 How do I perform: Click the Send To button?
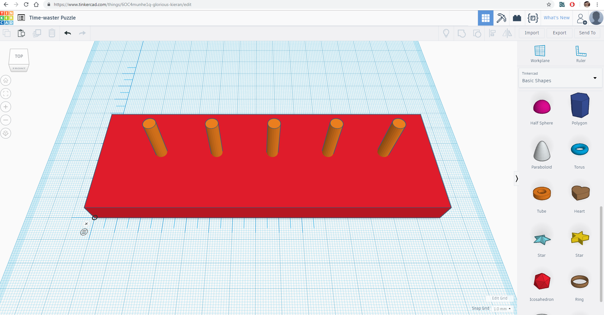pyautogui.click(x=587, y=33)
